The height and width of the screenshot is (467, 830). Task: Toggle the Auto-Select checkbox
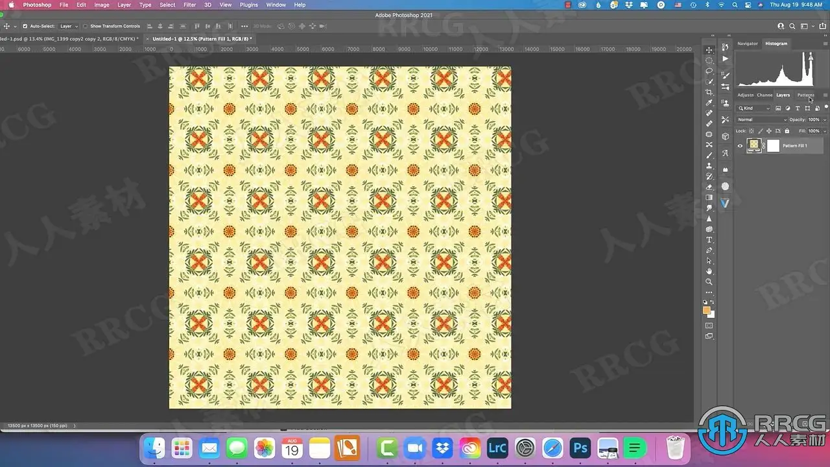point(25,27)
